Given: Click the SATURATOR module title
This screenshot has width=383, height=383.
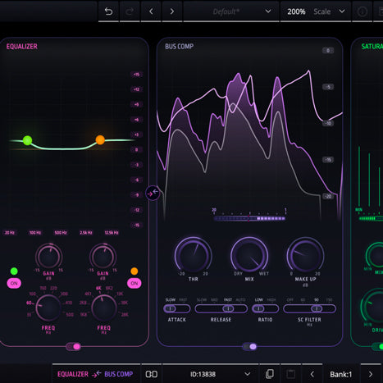Looking at the screenshot, I should coord(372,46).
